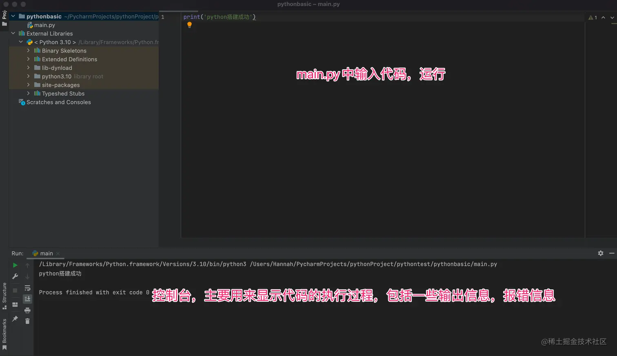Click the Print console output icon
This screenshot has height=356, width=617.
pyautogui.click(x=27, y=310)
